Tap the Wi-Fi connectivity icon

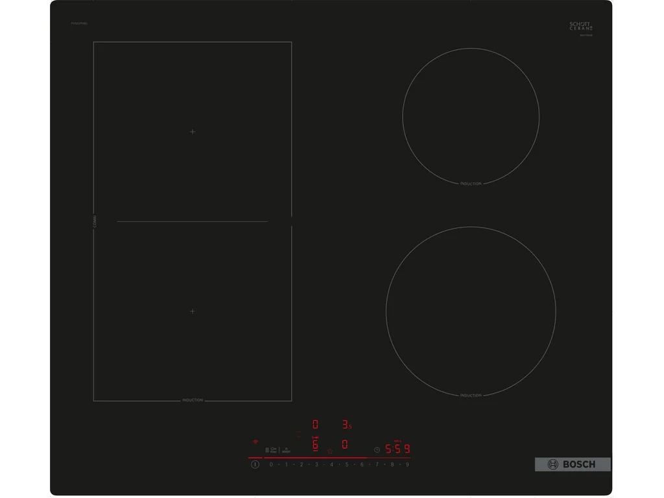click(x=254, y=441)
